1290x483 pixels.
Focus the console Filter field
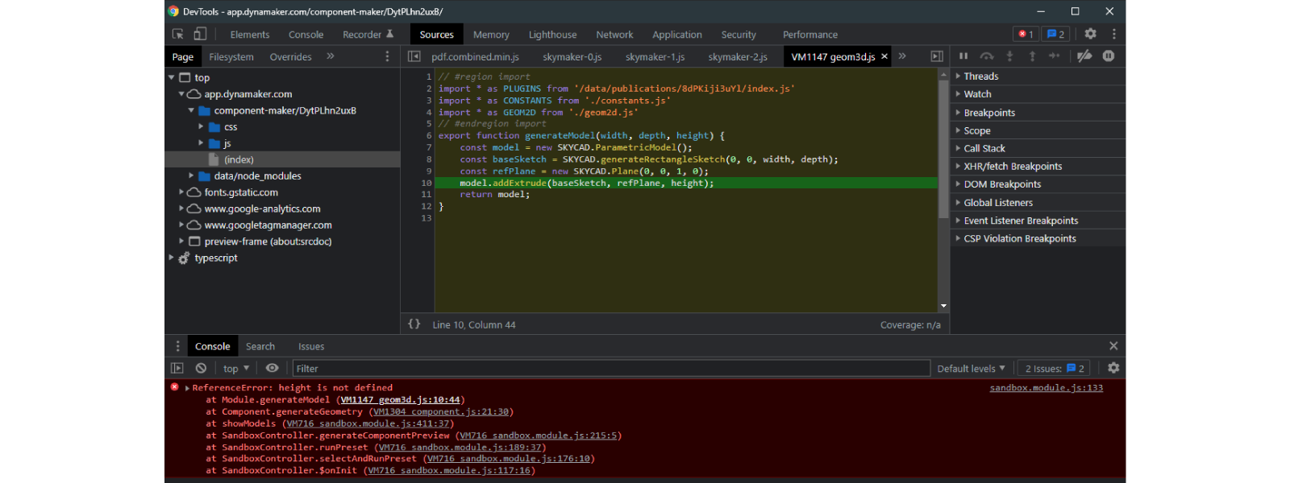coord(611,369)
